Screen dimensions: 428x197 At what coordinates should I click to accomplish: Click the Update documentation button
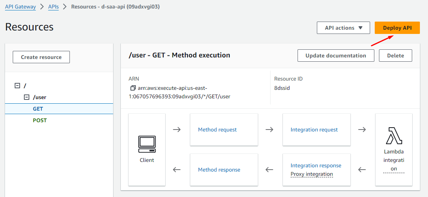(336, 56)
